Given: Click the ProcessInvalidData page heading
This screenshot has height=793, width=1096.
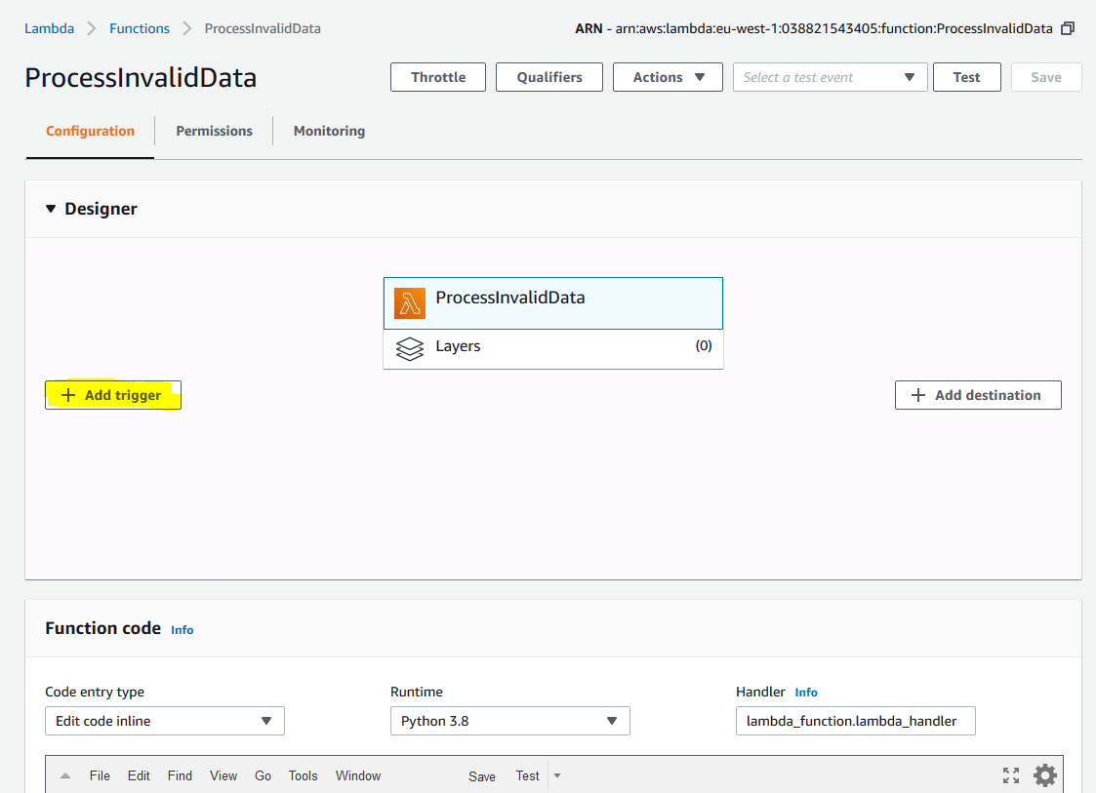Looking at the screenshot, I should [x=141, y=78].
